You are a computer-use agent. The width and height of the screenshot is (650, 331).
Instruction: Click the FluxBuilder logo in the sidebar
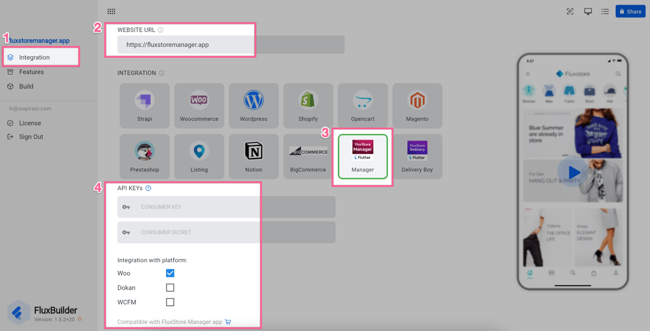(x=19, y=312)
